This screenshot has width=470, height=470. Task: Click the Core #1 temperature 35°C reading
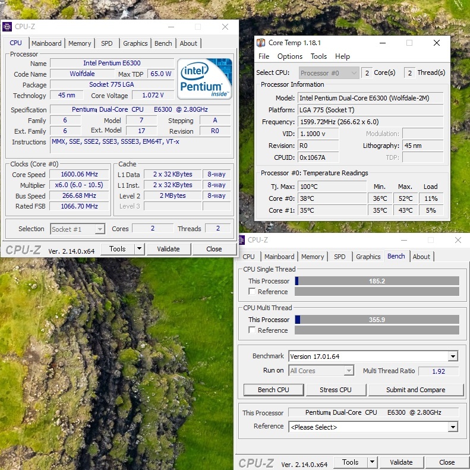[332, 210]
